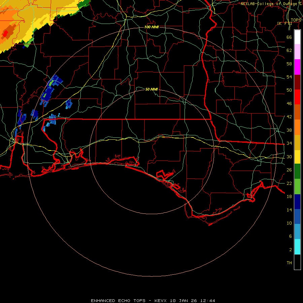Image resolution: width=303 pixels, height=303 pixels.
Task: Select the dark maroon legend swatch
Action: tap(297, 82)
